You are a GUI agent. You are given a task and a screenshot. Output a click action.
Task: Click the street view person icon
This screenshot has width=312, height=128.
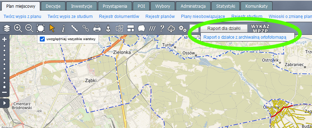click(x=108, y=28)
